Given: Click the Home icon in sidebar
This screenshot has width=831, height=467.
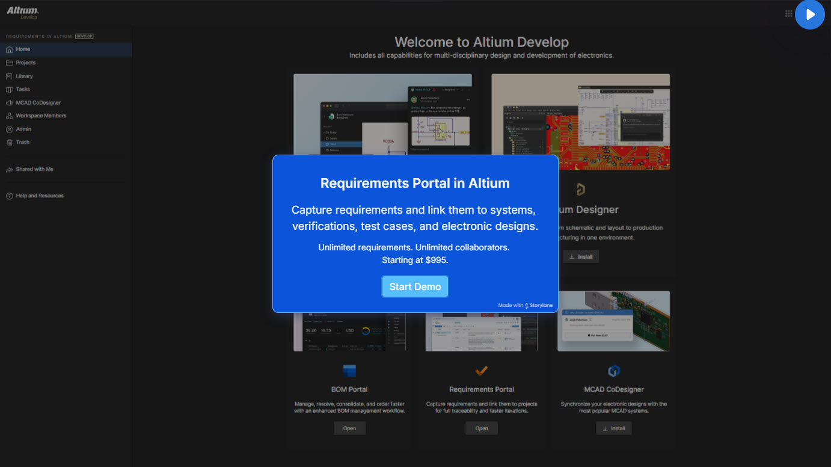Looking at the screenshot, I should tap(10, 49).
